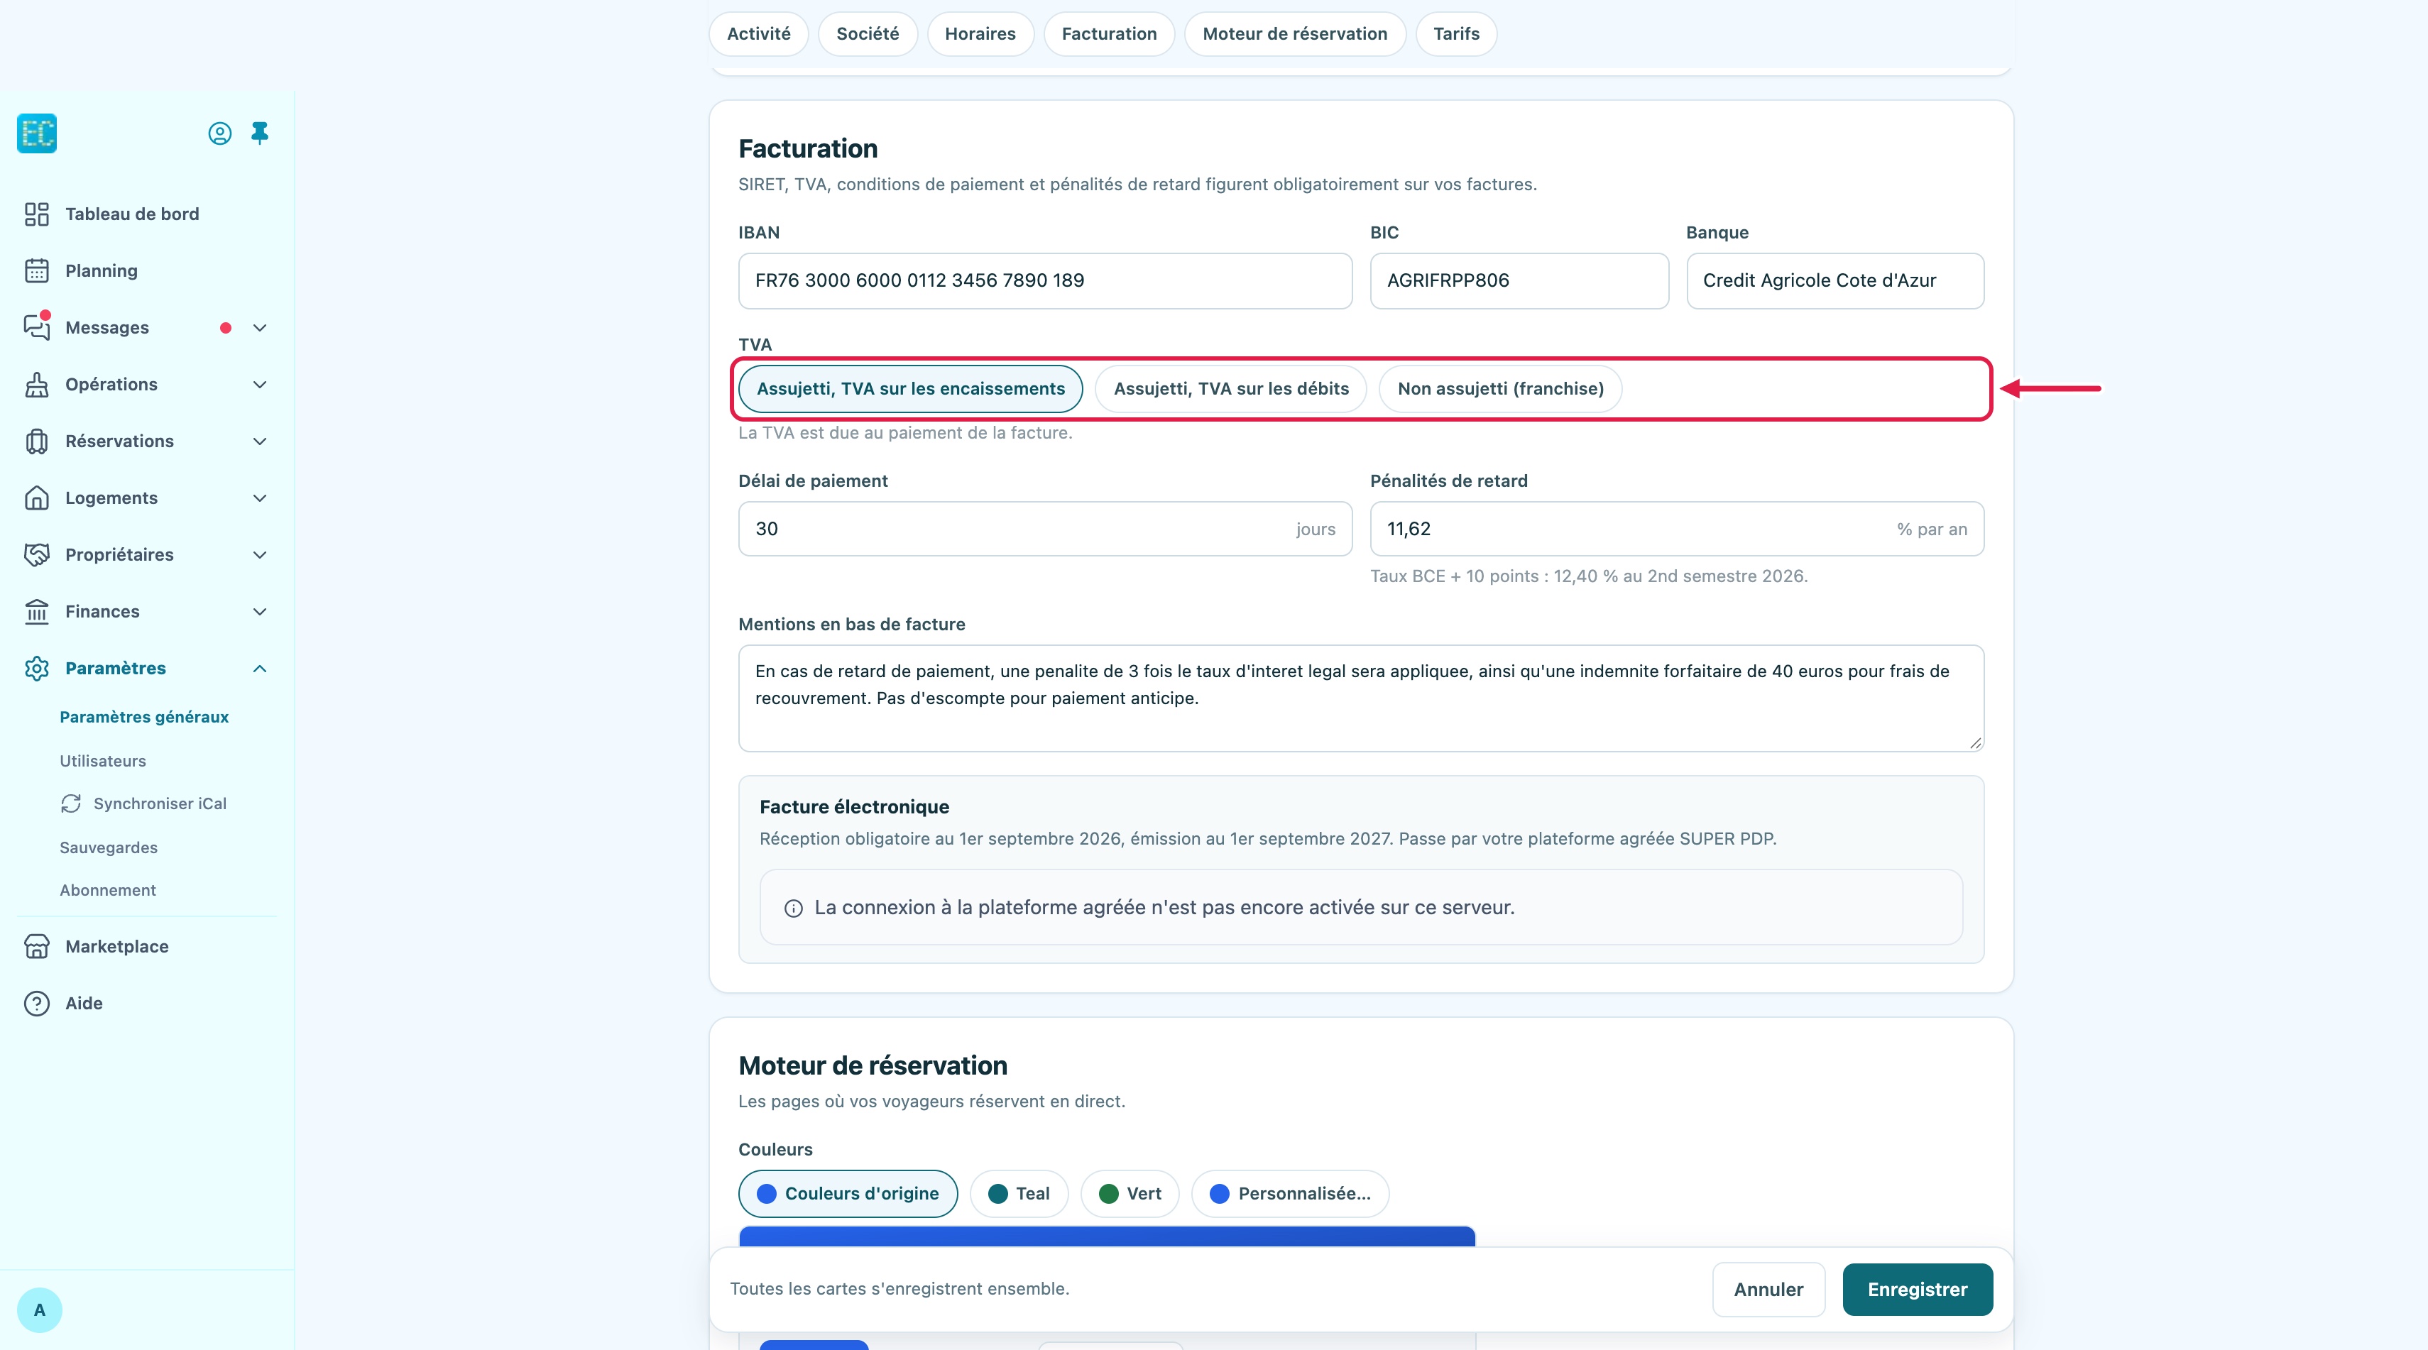Select Non assujetti (franchise) option
Screen dimensions: 2428x1350
pyautogui.click(x=1501, y=388)
